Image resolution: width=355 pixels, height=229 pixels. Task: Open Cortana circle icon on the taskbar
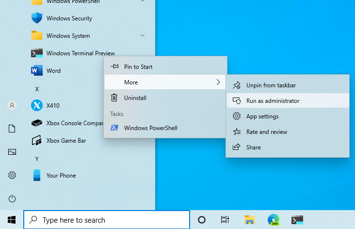[201, 220]
